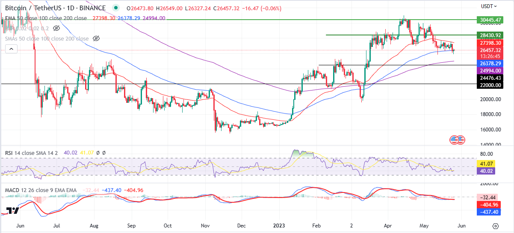
Task: Click the Oct label on time axis
Action: (x=168, y=225)
